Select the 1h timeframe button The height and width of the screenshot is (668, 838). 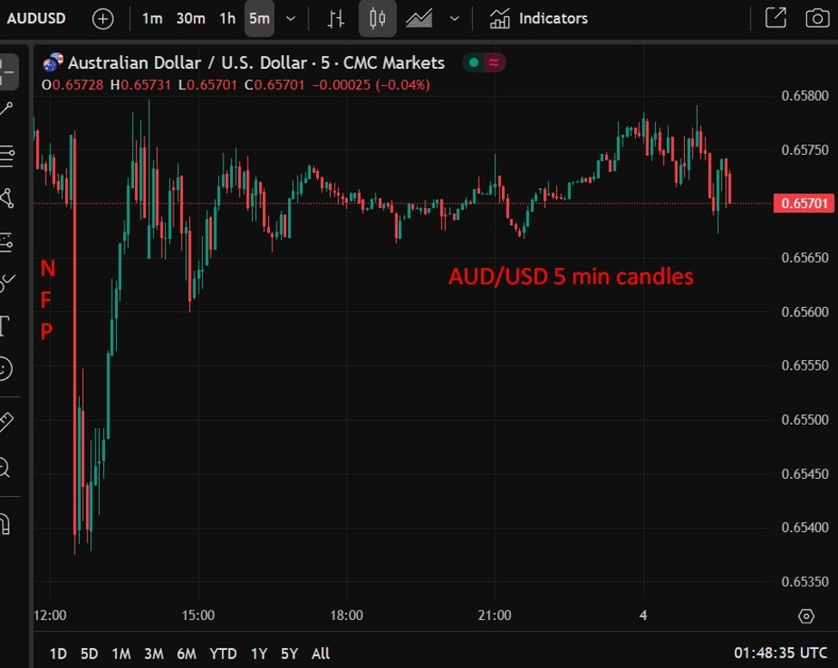pyautogui.click(x=226, y=17)
